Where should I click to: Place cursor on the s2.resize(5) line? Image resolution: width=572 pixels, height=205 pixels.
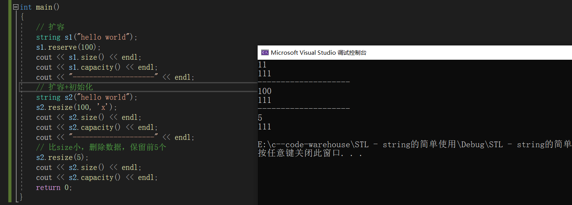tap(62, 158)
